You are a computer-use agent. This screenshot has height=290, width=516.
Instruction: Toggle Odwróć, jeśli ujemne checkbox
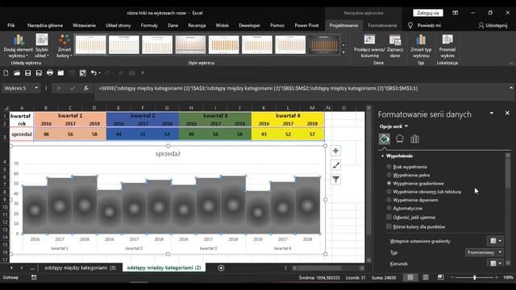point(389,217)
